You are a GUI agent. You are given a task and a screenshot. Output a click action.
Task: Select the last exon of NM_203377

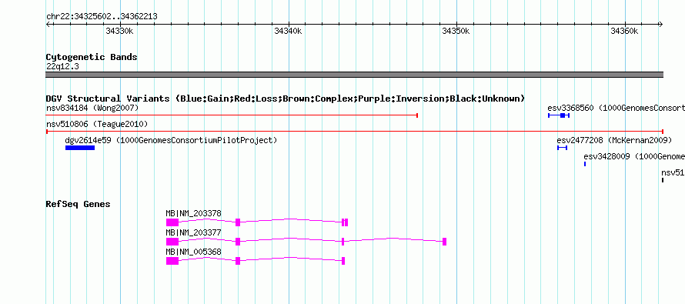pos(444,242)
